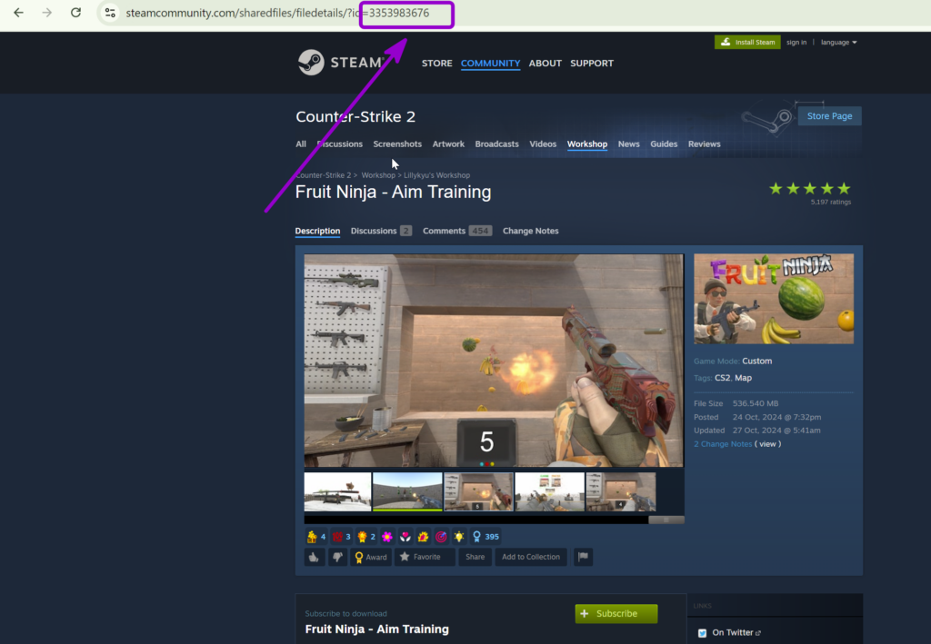The width and height of the screenshot is (931, 644).
Task: Click the Map tag link
Action: pyautogui.click(x=743, y=378)
